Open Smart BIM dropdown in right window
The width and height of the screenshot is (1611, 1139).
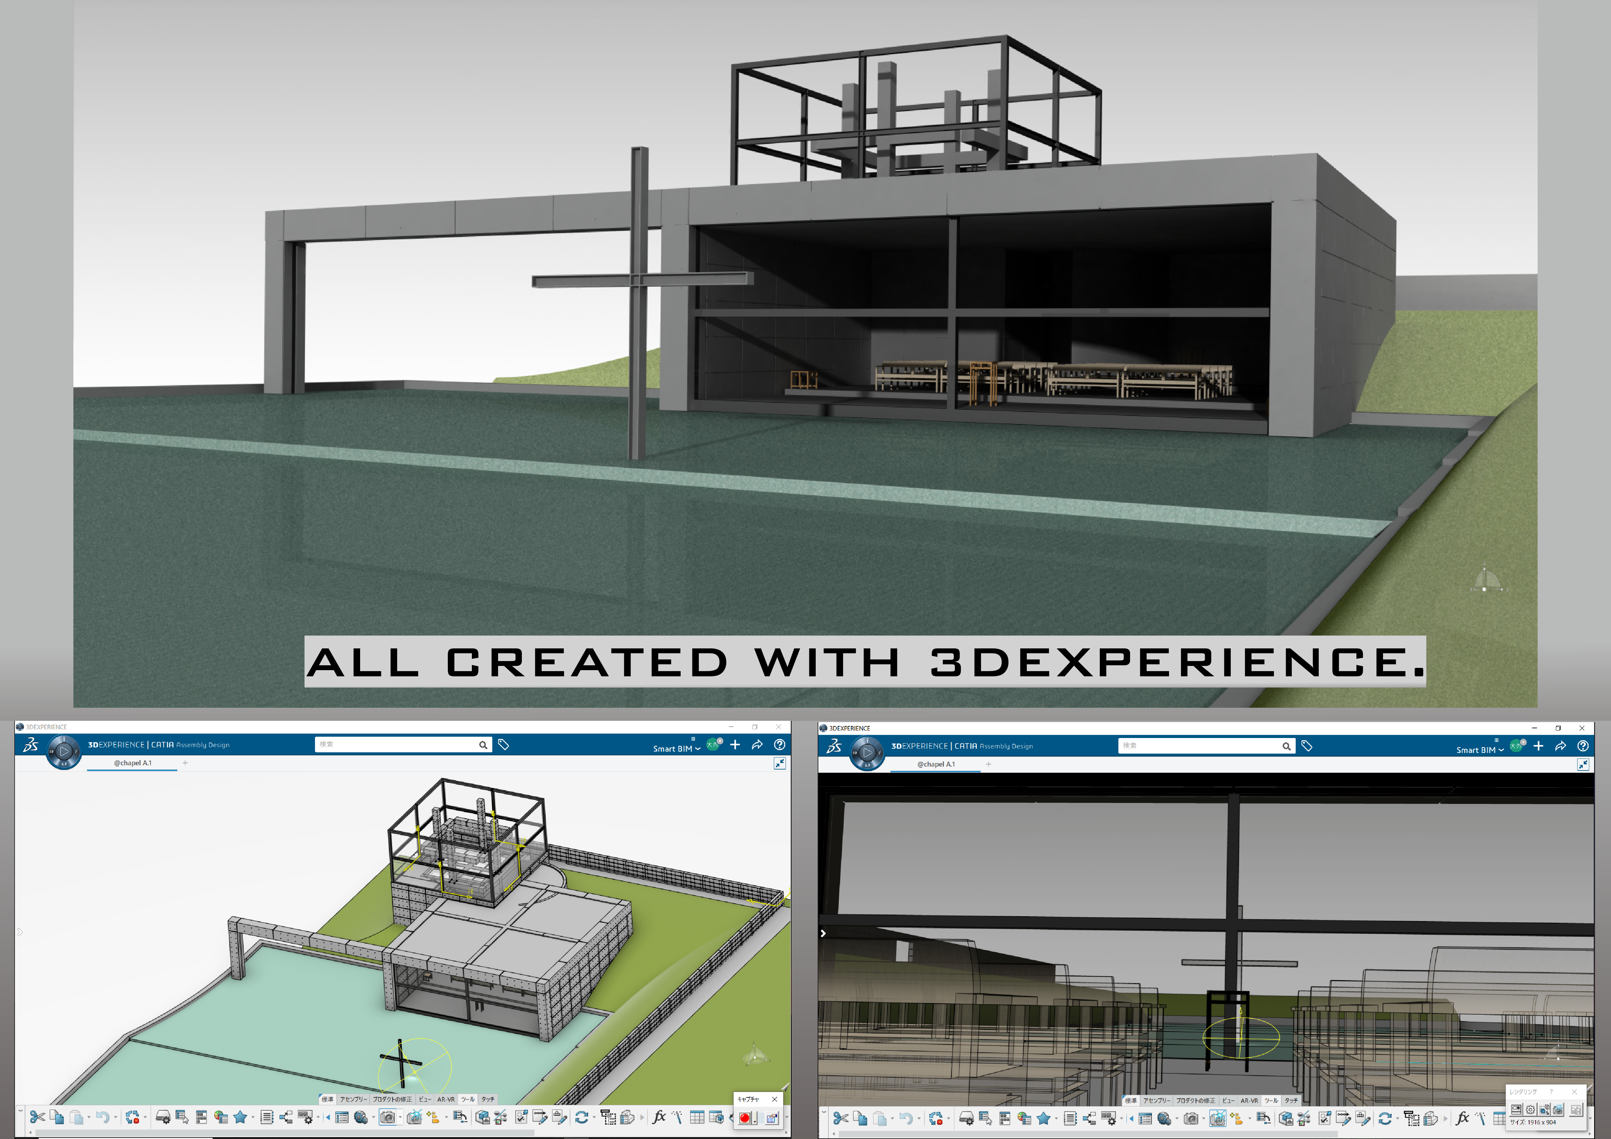point(1480,750)
